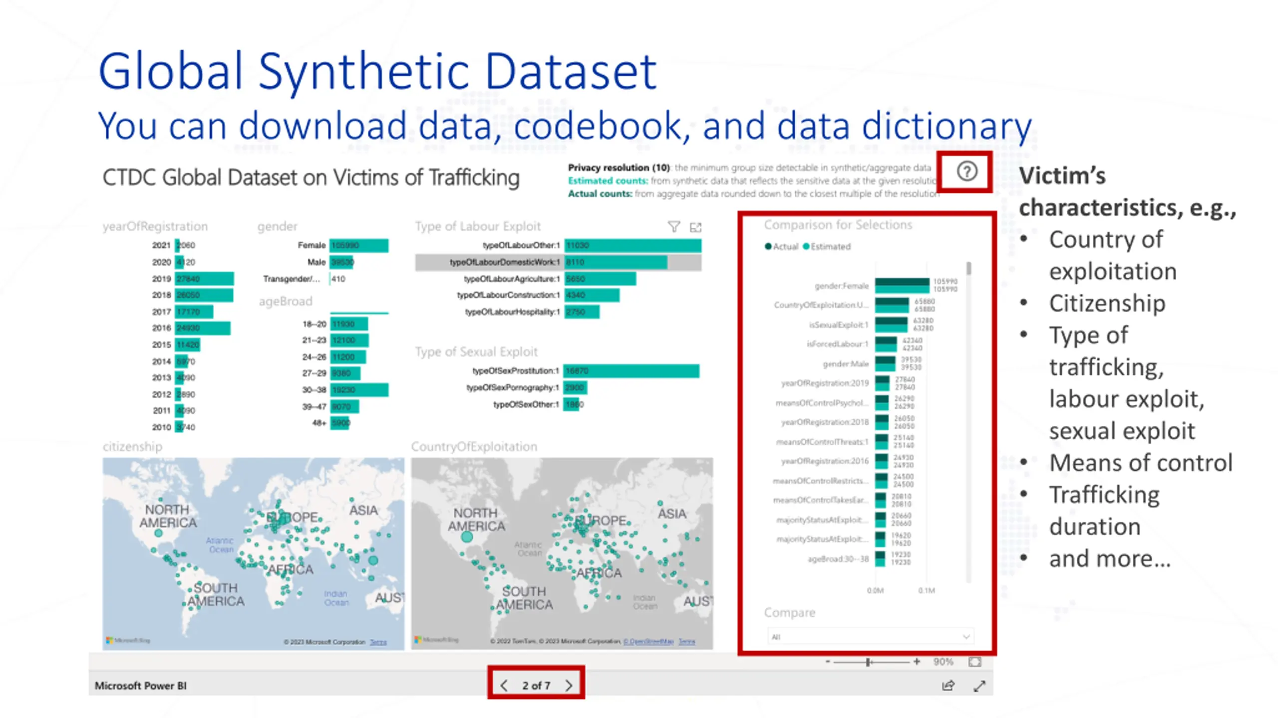Click the Estimated legend entry

click(x=827, y=246)
